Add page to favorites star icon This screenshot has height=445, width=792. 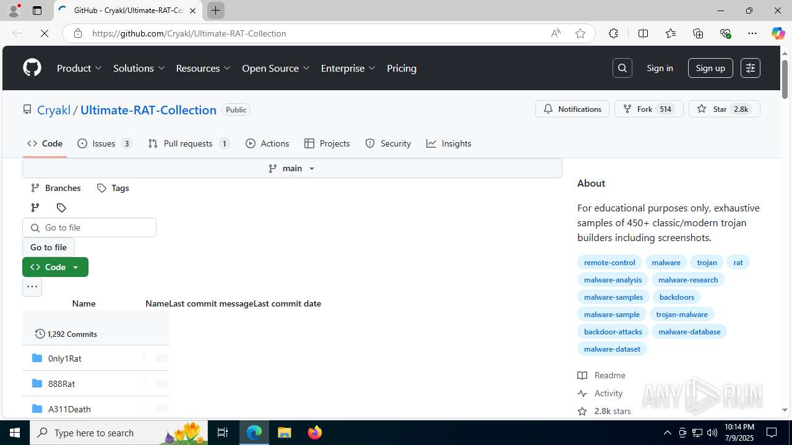point(580,33)
